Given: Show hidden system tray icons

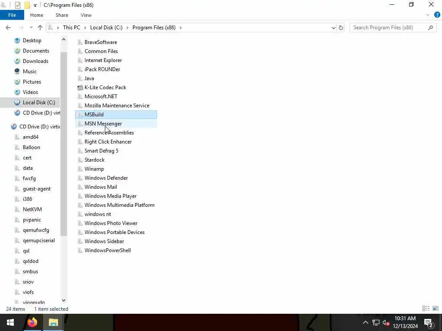Looking at the screenshot, I should click(x=365, y=322).
